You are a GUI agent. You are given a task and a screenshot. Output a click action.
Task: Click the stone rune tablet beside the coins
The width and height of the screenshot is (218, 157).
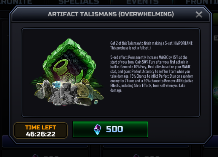point(45,87)
